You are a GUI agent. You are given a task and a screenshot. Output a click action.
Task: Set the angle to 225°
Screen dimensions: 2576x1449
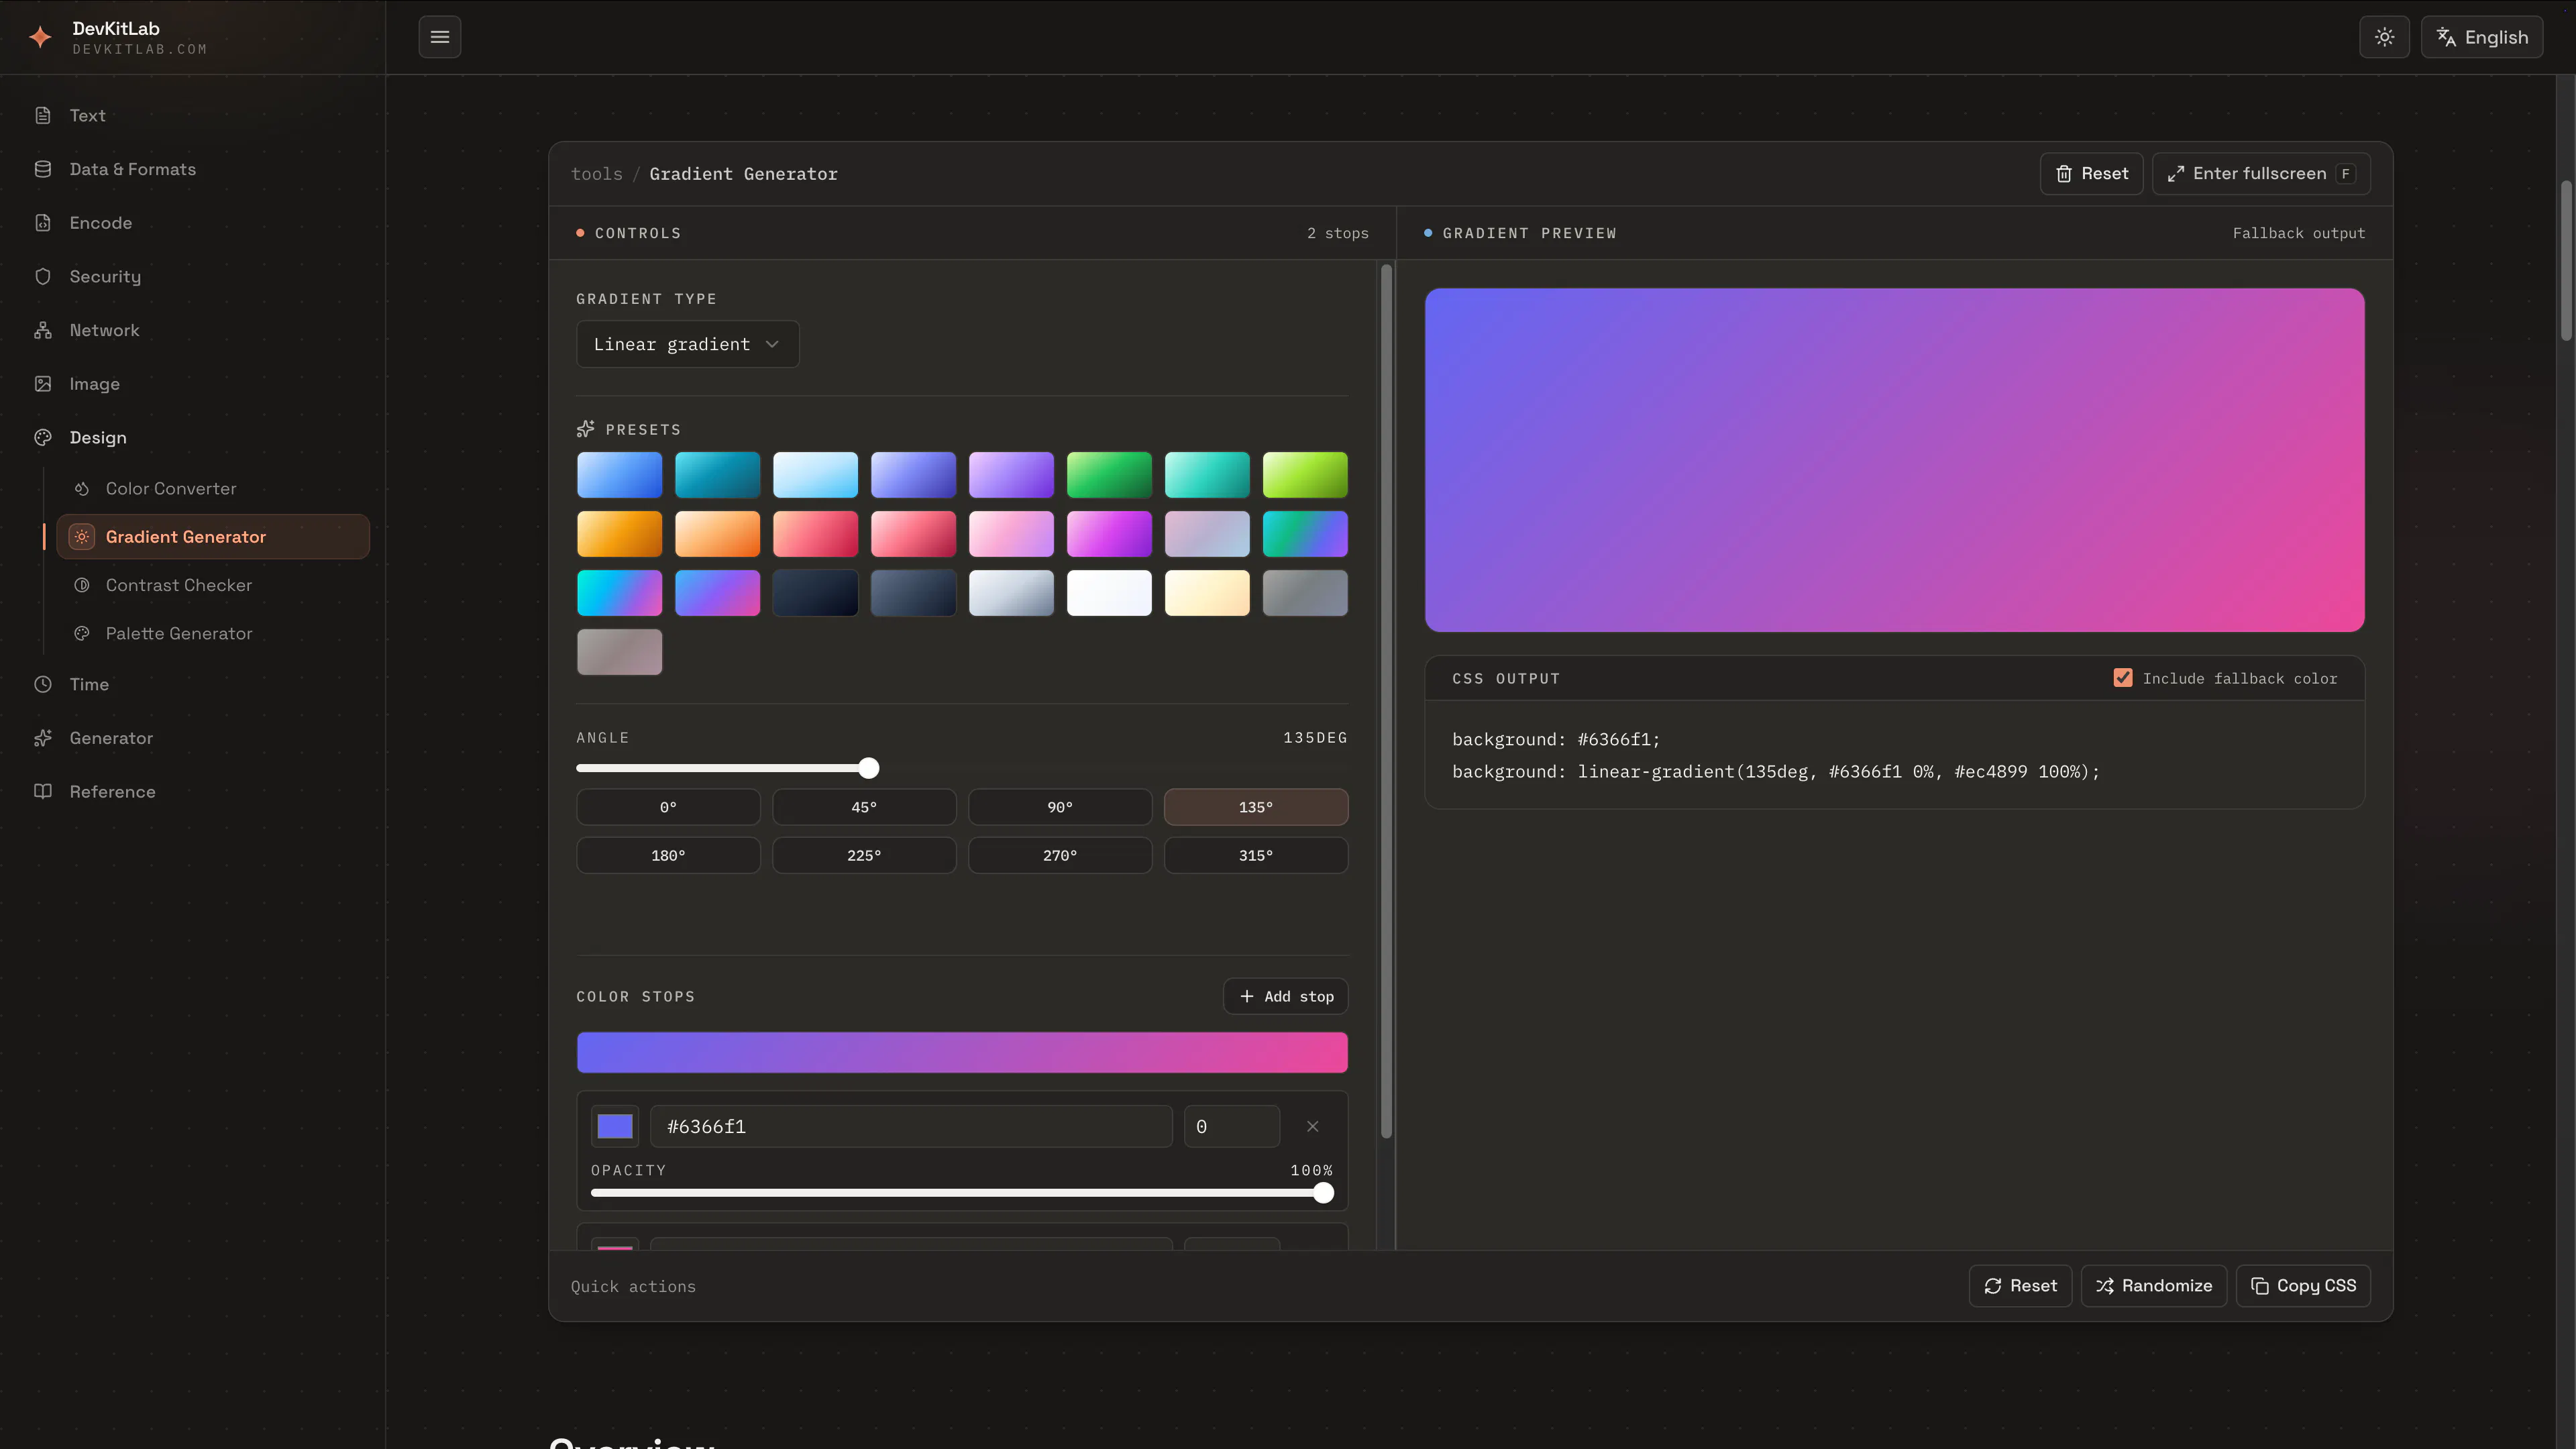pyautogui.click(x=864, y=855)
